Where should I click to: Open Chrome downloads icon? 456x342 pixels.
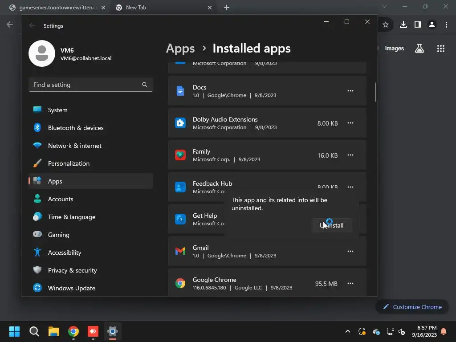tap(403, 25)
